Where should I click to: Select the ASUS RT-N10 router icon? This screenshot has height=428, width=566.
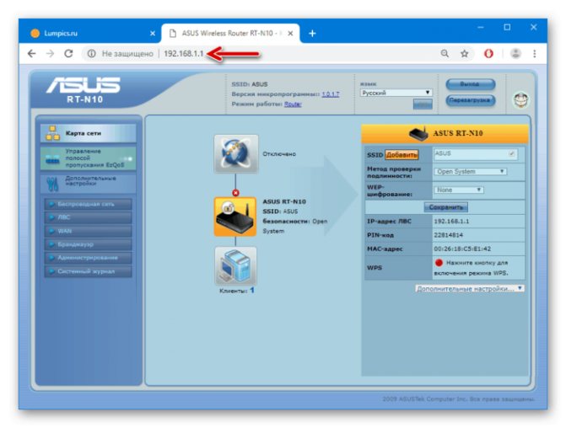[235, 217]
